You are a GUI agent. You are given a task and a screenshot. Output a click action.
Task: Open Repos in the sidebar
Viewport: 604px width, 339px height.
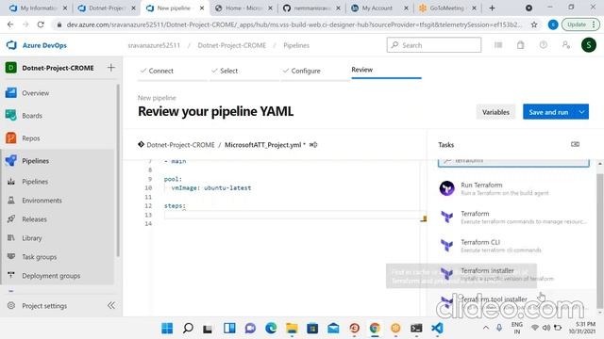tap(31, 138)
